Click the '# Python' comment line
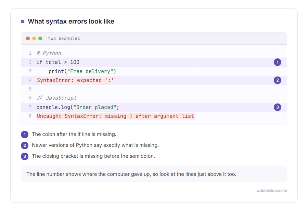 point(49,53)
